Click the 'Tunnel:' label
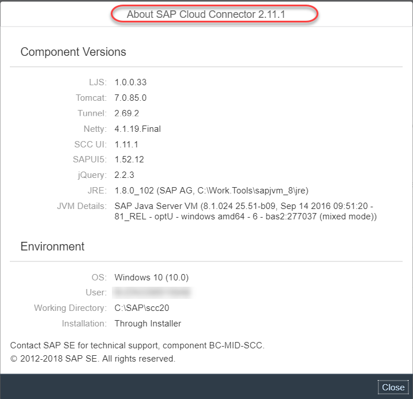The image size is (413, 399). coord(92,113)
